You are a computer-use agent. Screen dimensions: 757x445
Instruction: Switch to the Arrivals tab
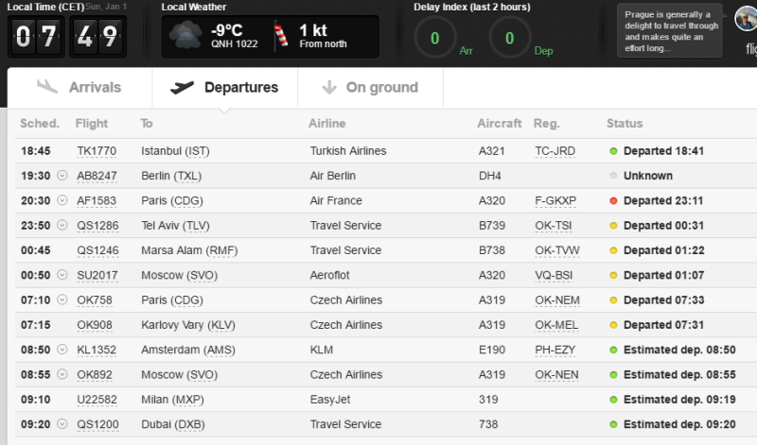coord(79,87)
